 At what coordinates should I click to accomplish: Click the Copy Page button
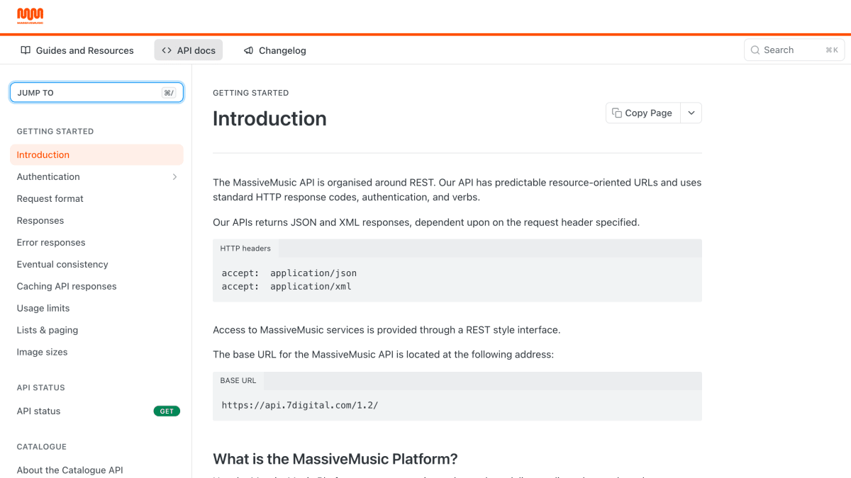tap(643, 113)
